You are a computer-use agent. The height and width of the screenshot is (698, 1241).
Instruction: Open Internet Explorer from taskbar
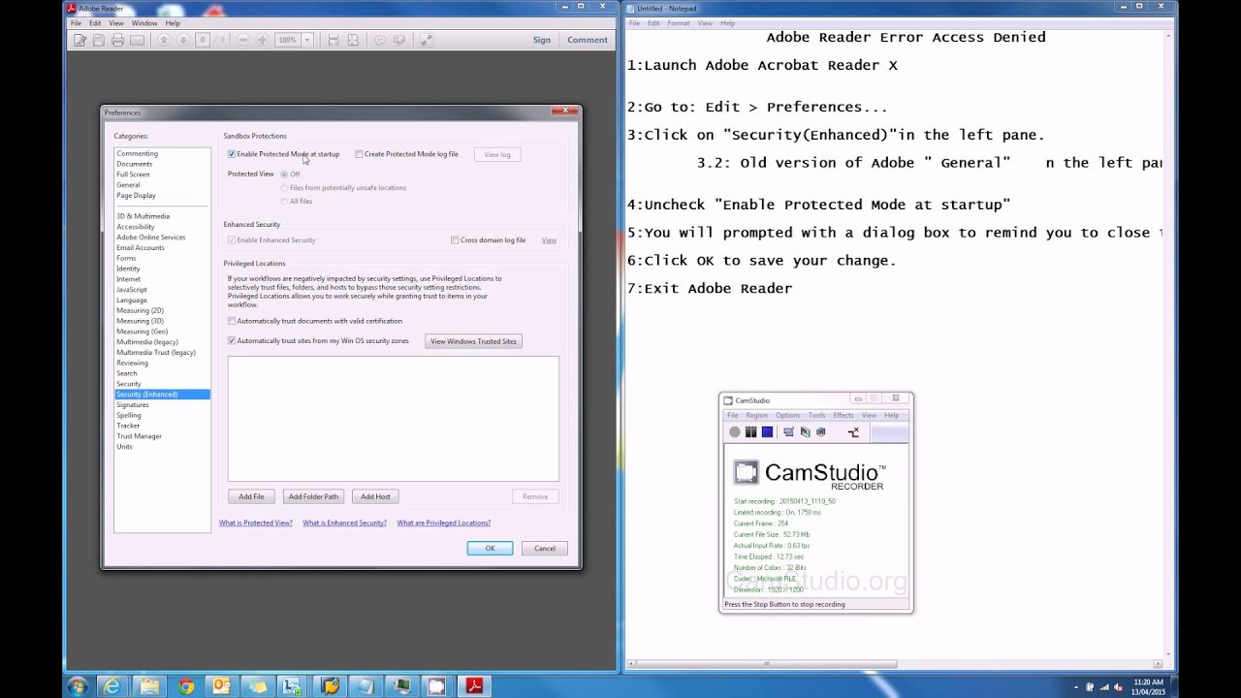point(112,686)
